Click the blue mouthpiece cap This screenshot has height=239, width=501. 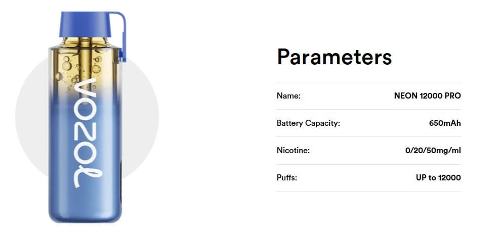(x=85, y=24)
